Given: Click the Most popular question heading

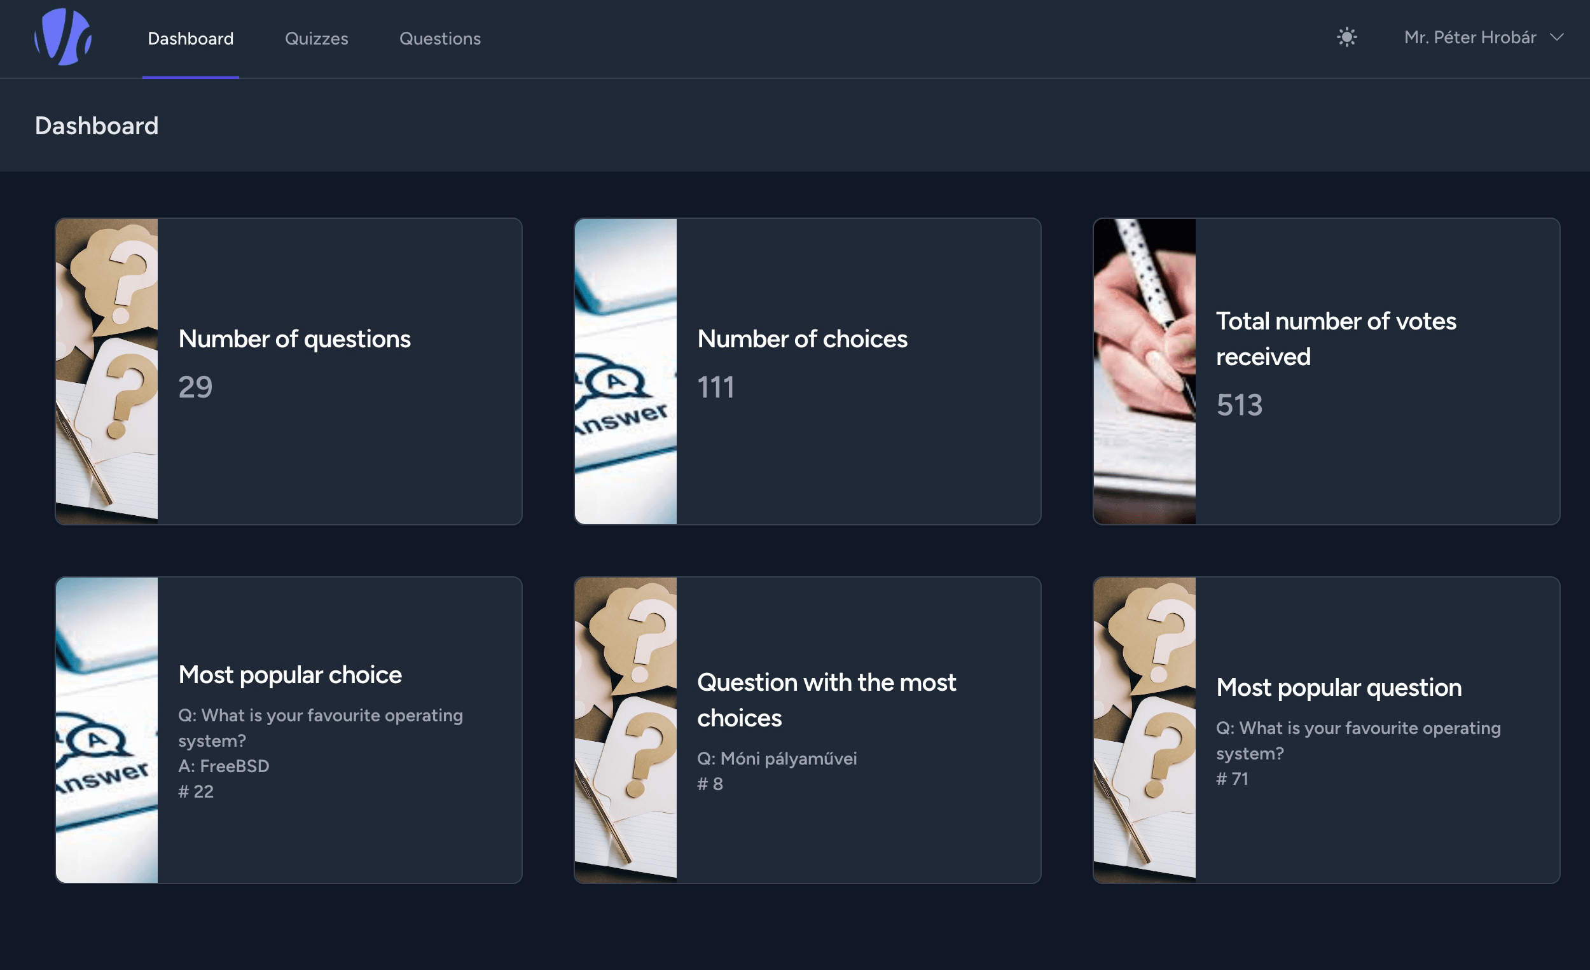Looking at the screenshot, I should pyautogui.click(x=1338, y=688).
